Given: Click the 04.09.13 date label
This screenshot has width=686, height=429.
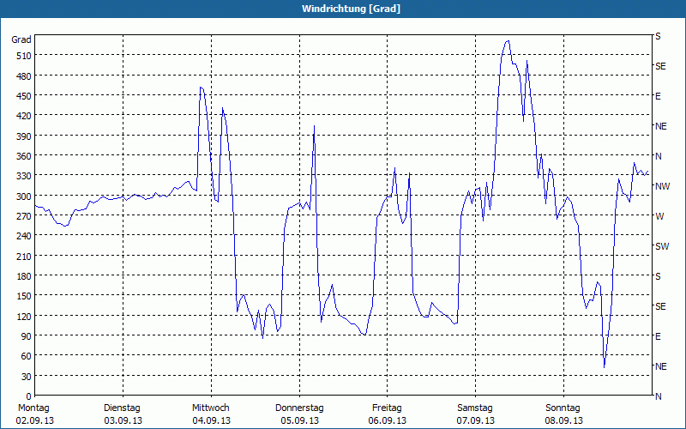Looking at the screenshot, I should tap(211, 420).
